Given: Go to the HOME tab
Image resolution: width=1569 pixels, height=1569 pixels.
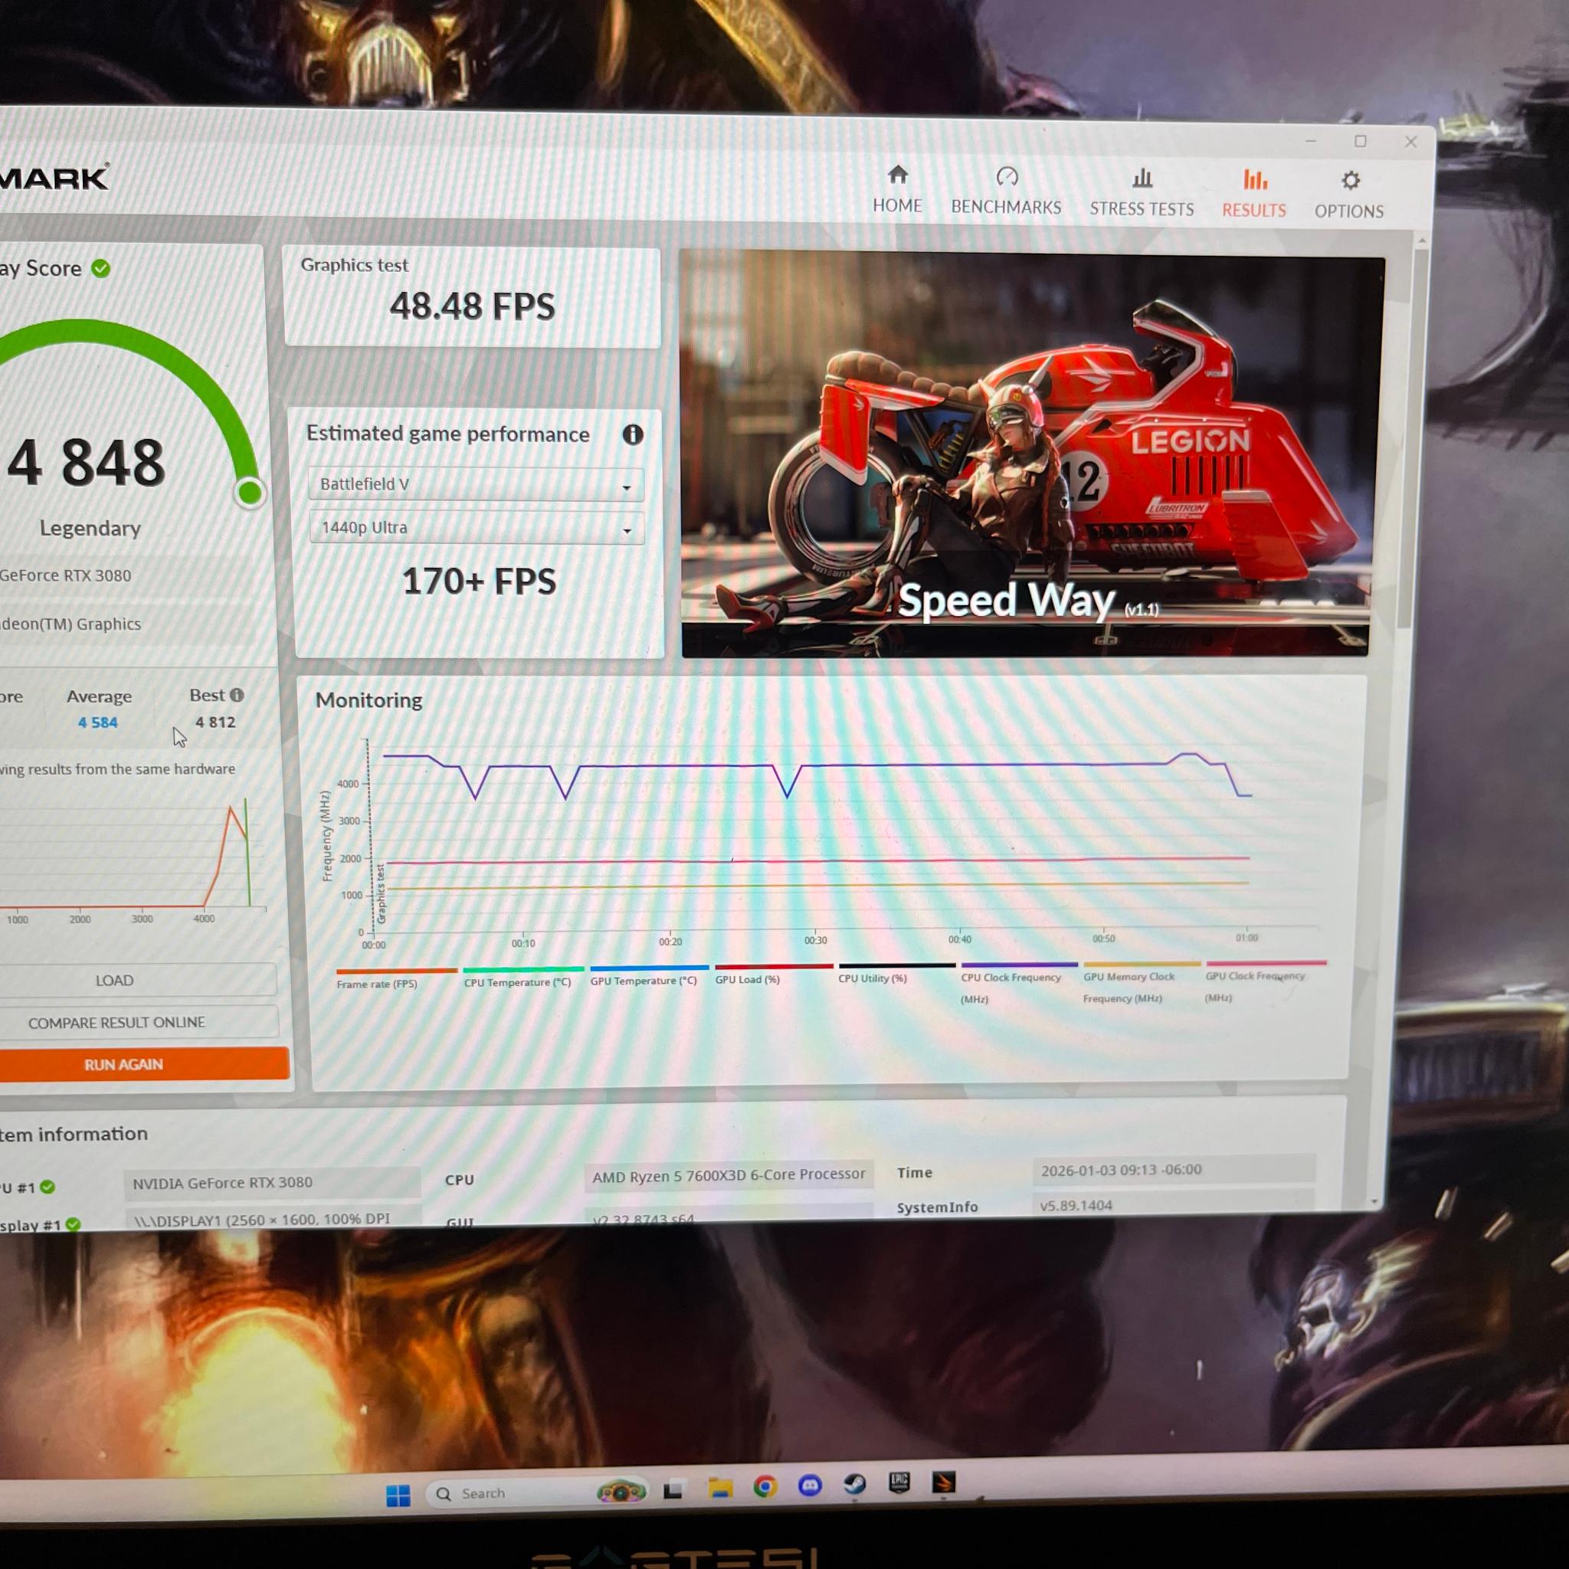Looking at the screenshot, I should point(897,189).
